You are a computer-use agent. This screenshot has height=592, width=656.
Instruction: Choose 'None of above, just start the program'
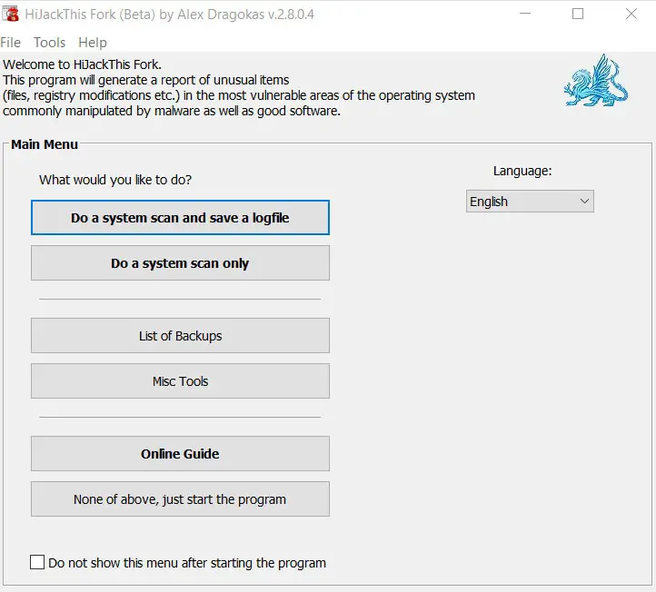click(180, 499)
